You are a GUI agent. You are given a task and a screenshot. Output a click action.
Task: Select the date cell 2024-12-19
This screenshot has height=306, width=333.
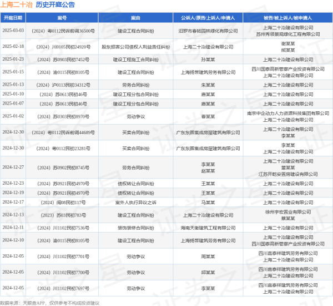coord(13,193)
